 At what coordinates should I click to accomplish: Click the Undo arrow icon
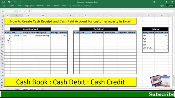click(x=9, y=2)
